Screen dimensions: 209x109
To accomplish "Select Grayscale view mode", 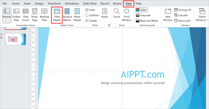I will pyautogui.click(x=143, y=15).
